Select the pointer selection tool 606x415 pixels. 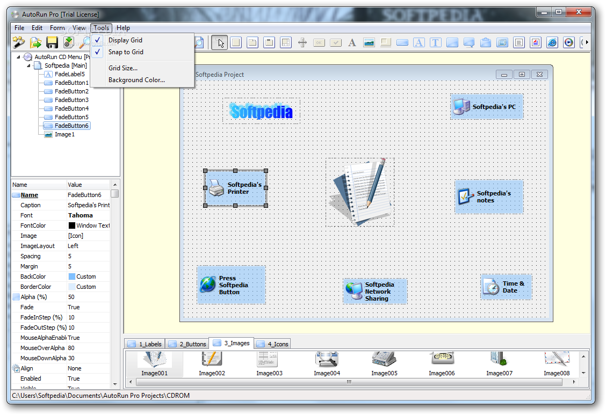pyautogui.click(x=220, y=42)
